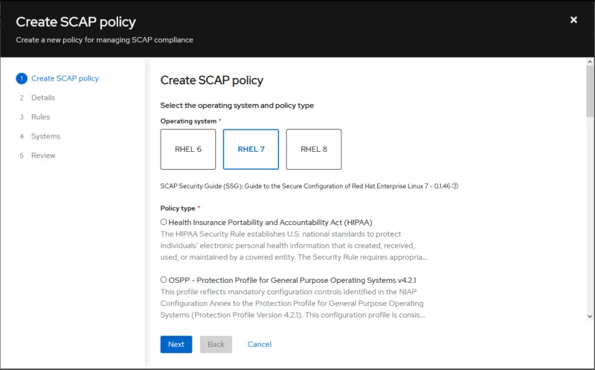The width and height of the screenshot is (595, 370).
Task: Click the scrollbar down arrow
Action: pyautogui.click(x=590, y=316)
